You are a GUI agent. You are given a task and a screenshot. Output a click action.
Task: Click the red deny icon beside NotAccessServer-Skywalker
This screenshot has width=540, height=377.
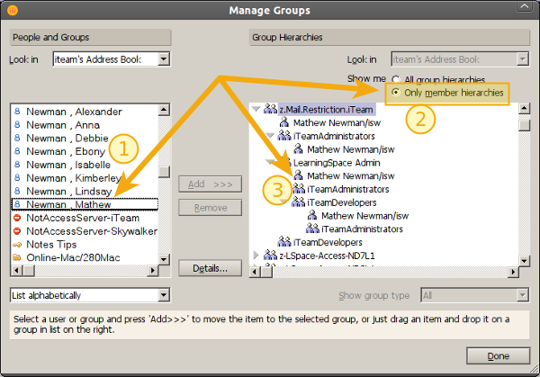click(17, 230)
